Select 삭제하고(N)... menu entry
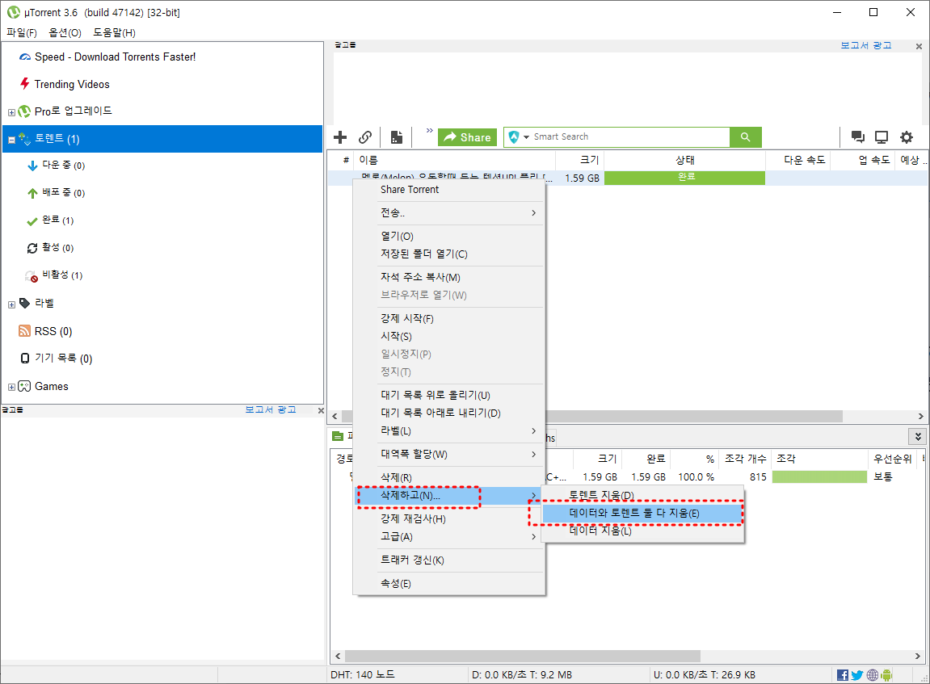The width and height of the screenshot is (930, 684). pyautogui.click(x=449, y=496)
